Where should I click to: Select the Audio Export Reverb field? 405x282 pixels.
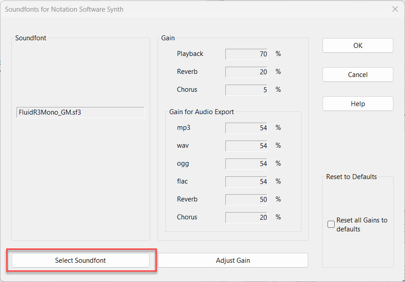point(246,200)
